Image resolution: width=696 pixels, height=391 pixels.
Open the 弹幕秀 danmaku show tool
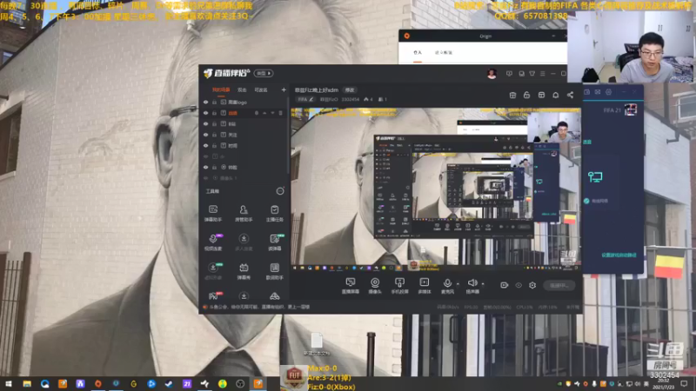(244, 271)
